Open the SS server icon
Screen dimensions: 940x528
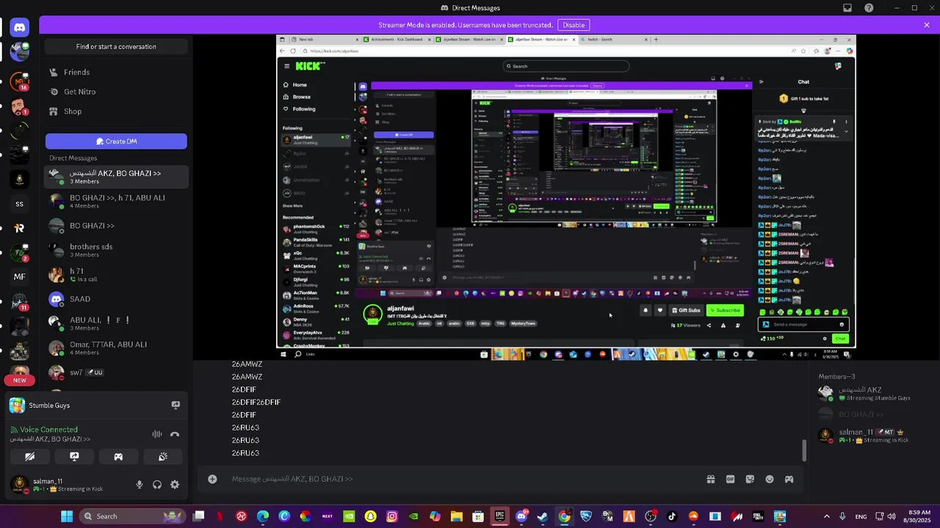click(x=20, y=204)
